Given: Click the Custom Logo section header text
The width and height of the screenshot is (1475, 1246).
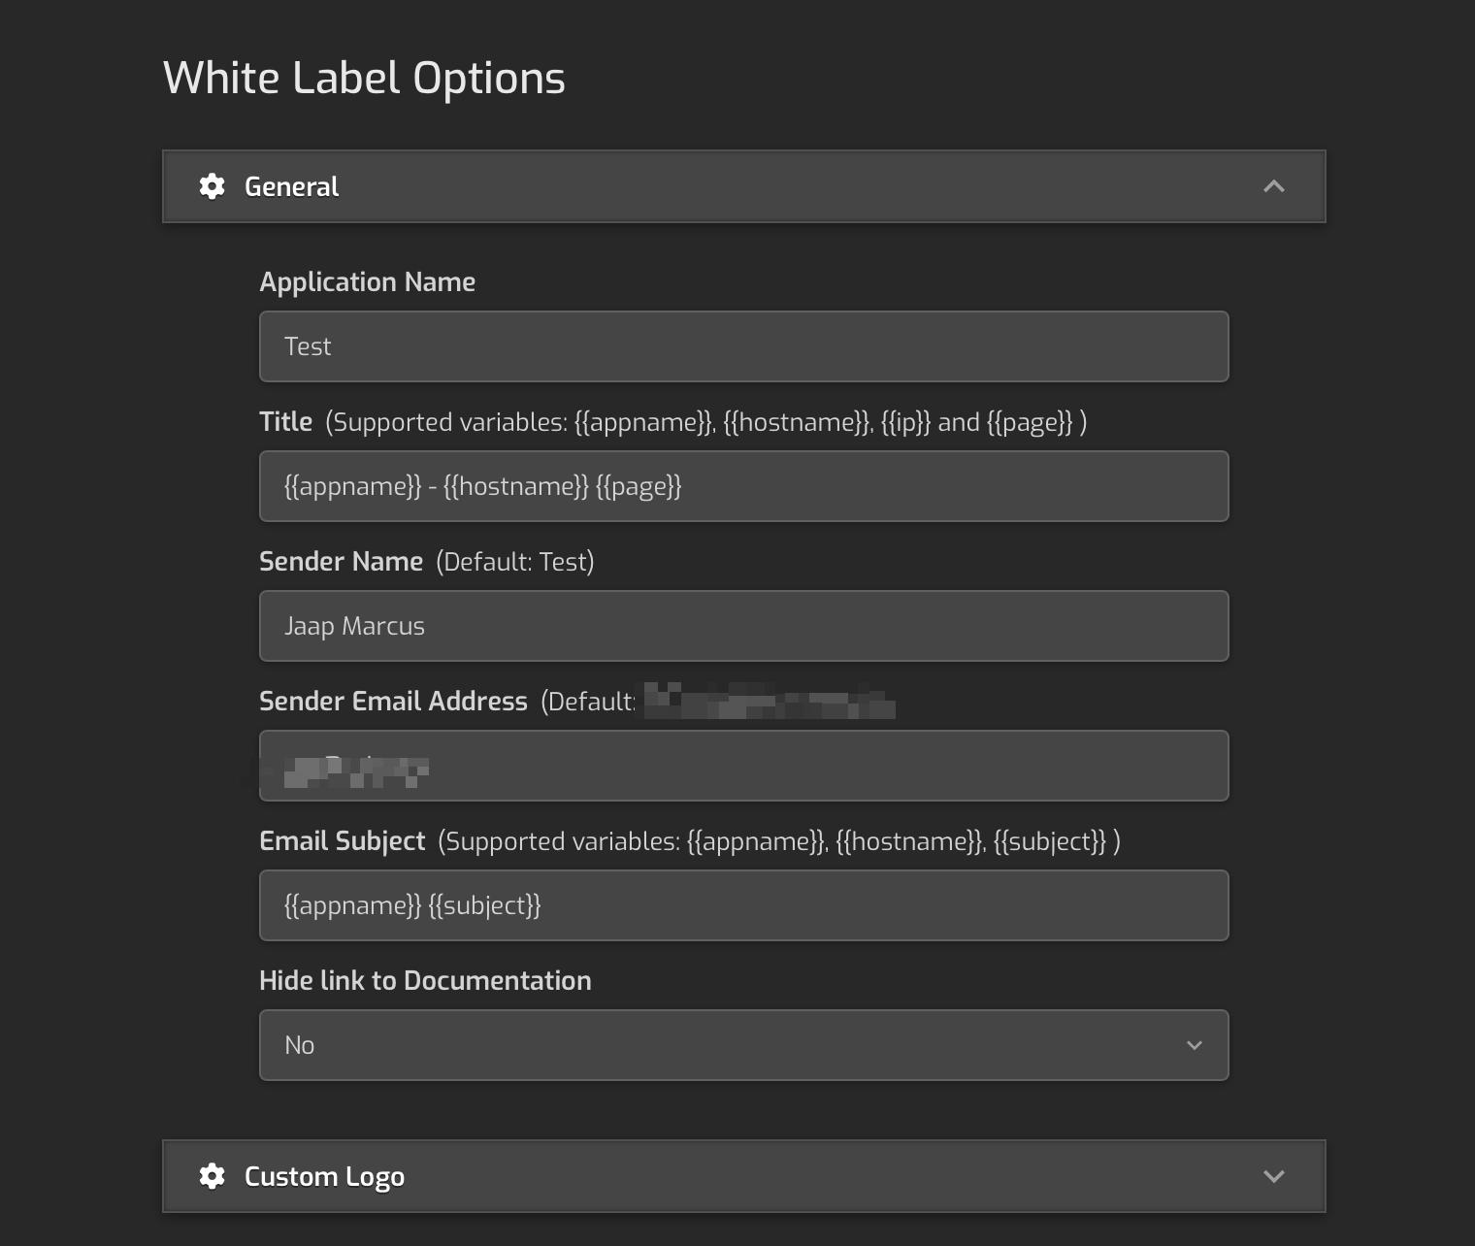Looking at the screenshot, I should pyautogui.click(x=324, y=1176).
